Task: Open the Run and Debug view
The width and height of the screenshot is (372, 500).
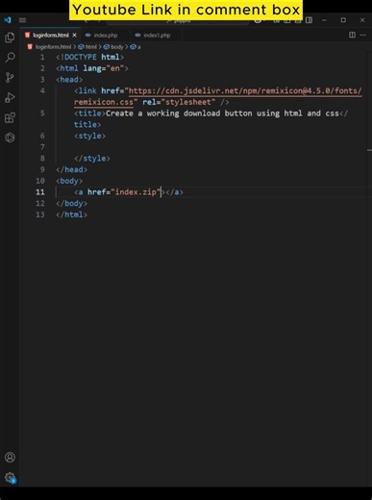Action: point(10,97)
